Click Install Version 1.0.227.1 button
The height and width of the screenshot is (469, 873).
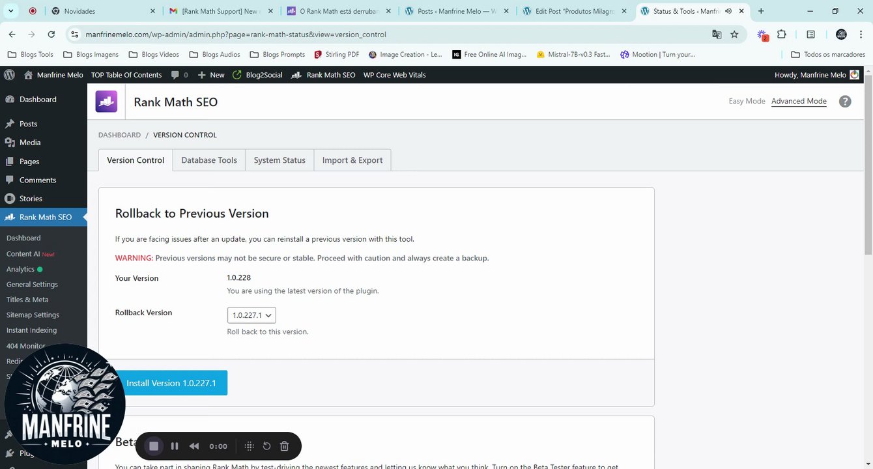(x=171, y=383)
